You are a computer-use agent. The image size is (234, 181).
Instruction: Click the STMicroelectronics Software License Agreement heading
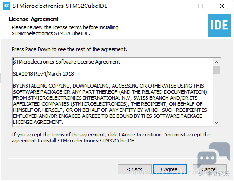pyautogui.click(x=67, y=62)
